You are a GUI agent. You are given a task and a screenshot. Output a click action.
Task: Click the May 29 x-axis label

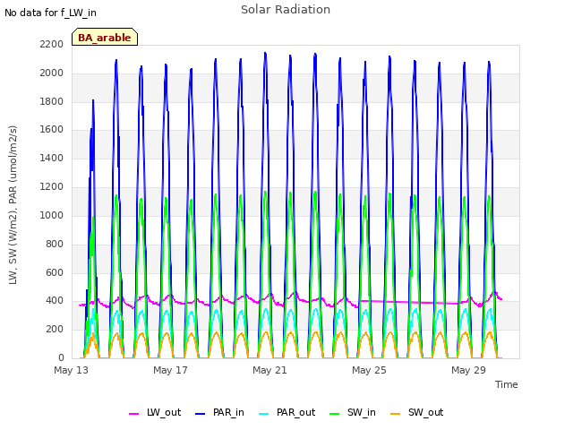coord(468,370)
